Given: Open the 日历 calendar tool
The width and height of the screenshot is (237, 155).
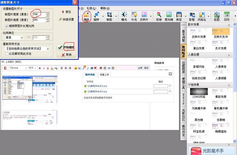Looking at the screenshot, I should point(227,16).
